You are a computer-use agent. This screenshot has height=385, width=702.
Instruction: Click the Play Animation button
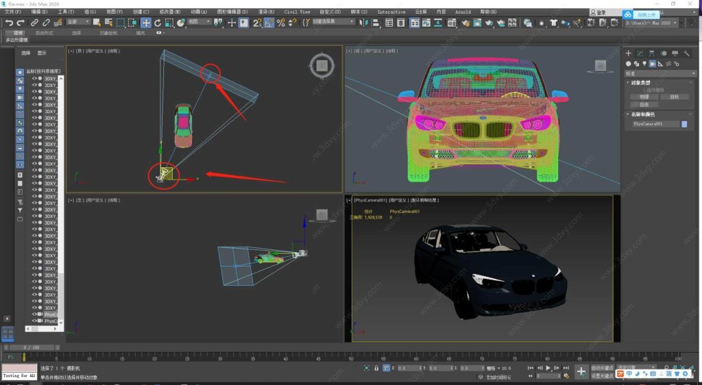click(x=548, y=368)
